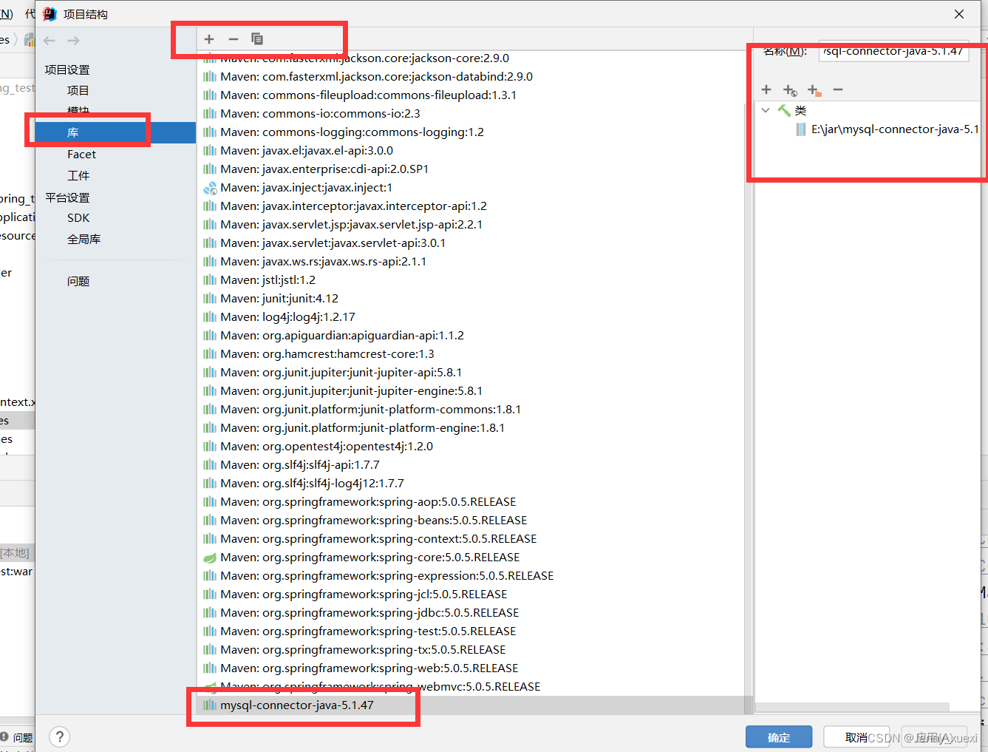Click the javax.inject library icon
This screenshot has width=988, height=752.
coord(210,188)
